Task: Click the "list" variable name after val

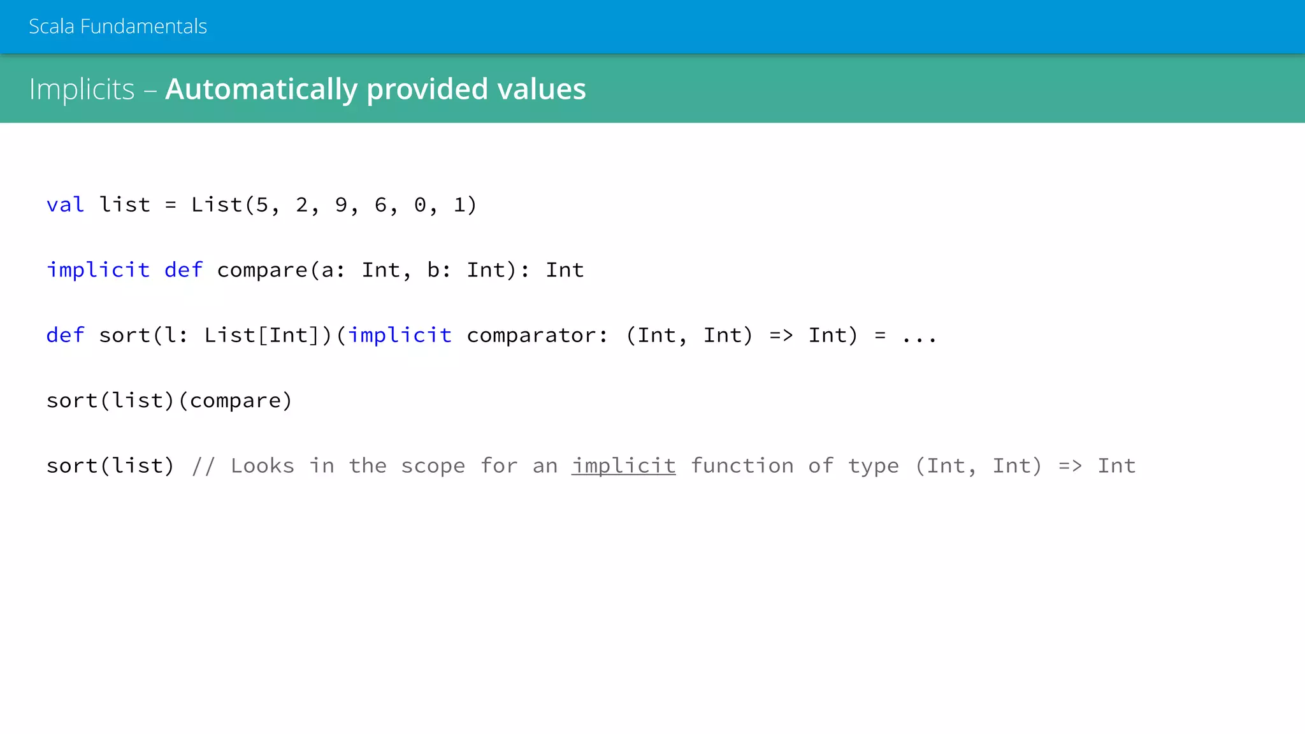Action: pyautogui.click(x=125, y=205)
